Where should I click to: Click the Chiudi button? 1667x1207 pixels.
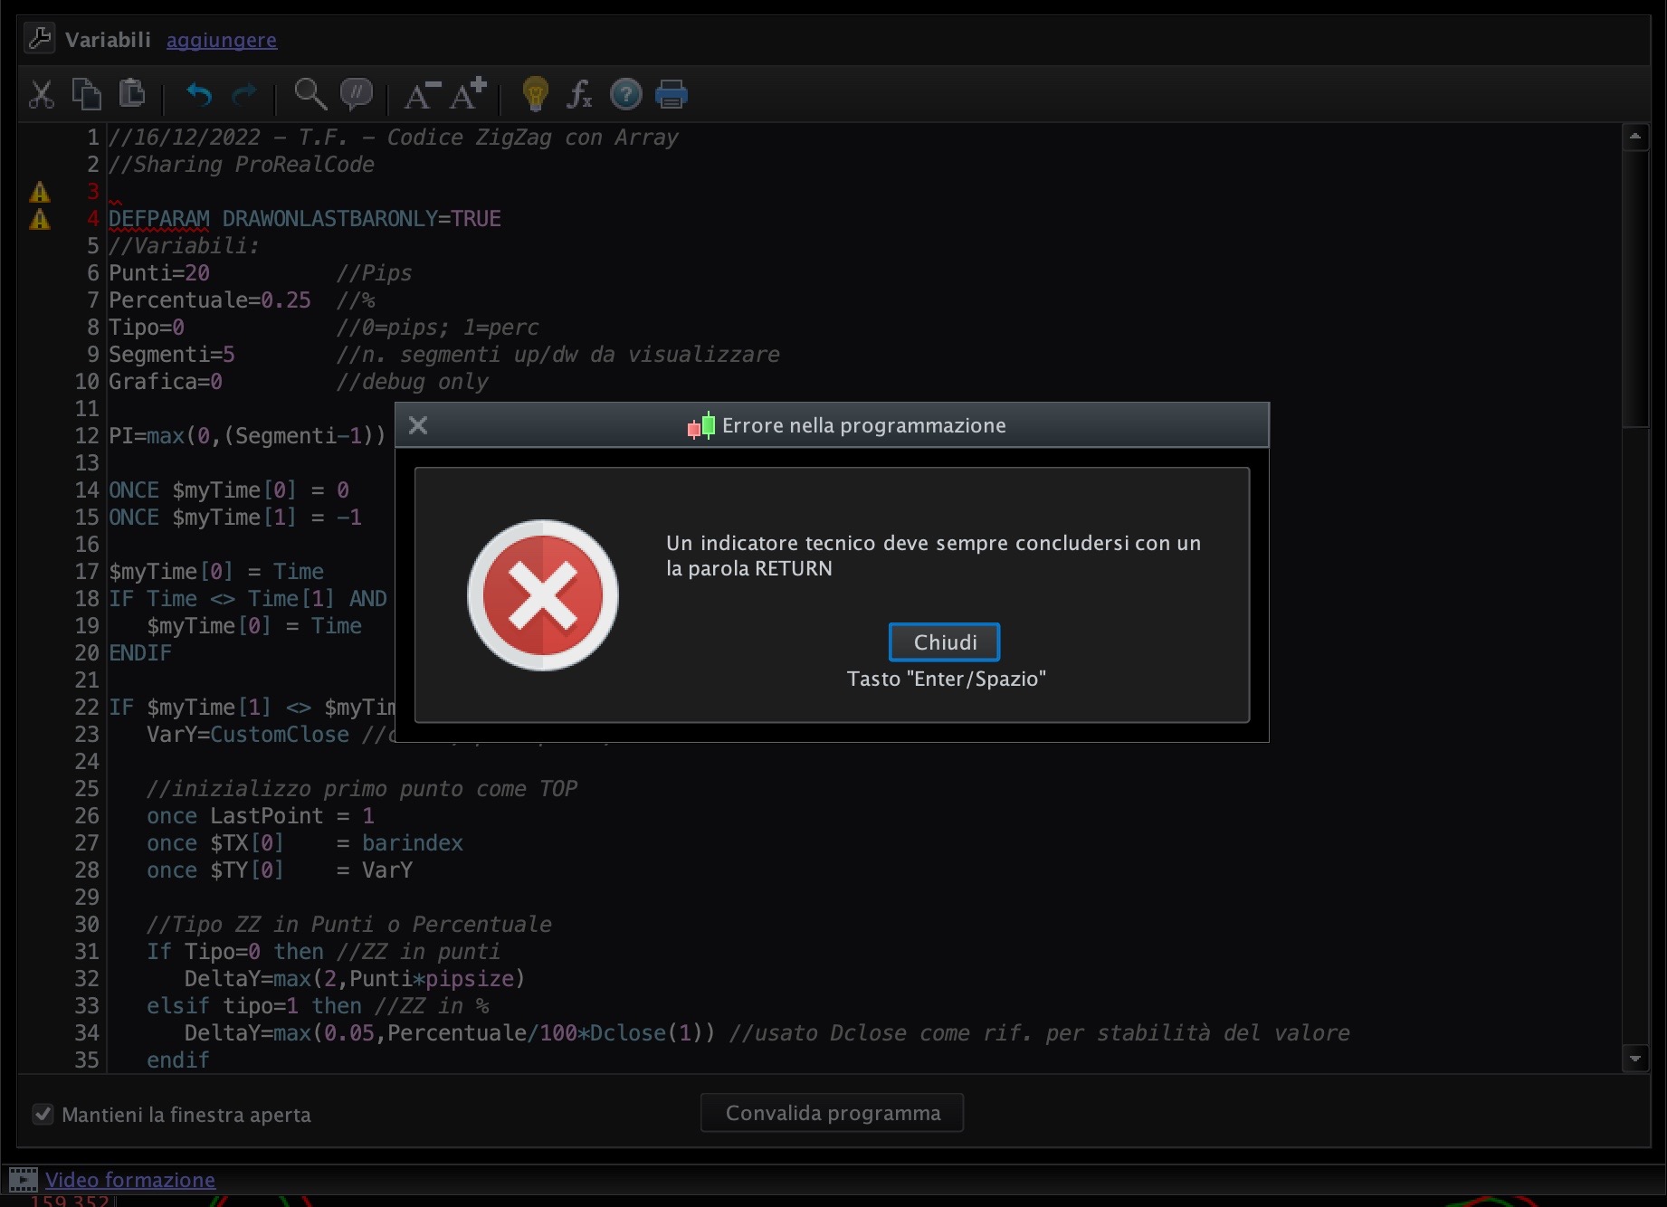pyautogui.click(x=945, y=642)
